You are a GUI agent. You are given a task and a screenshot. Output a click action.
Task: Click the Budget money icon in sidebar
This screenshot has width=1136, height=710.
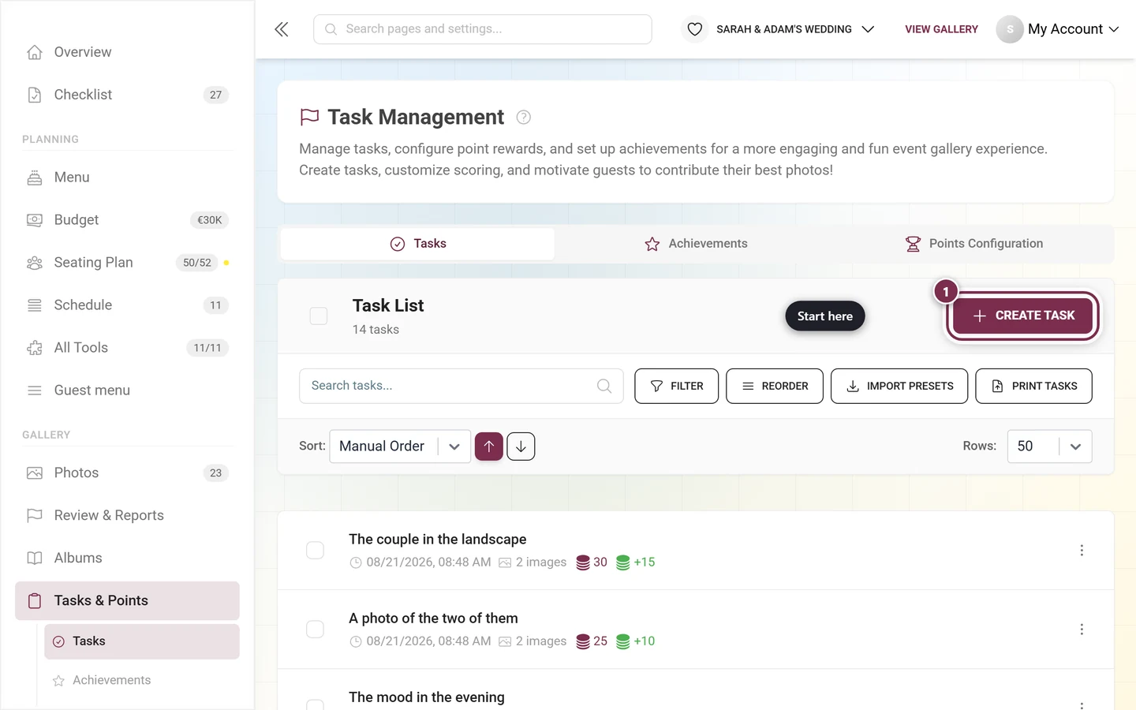35,220
